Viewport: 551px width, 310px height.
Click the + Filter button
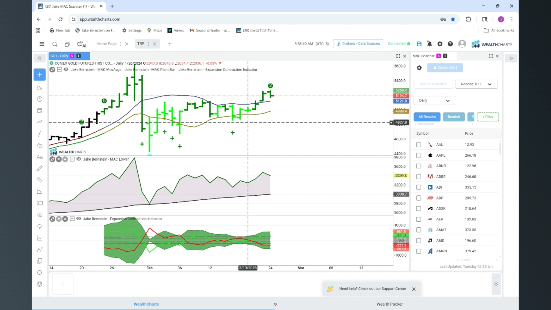[488, 117]
